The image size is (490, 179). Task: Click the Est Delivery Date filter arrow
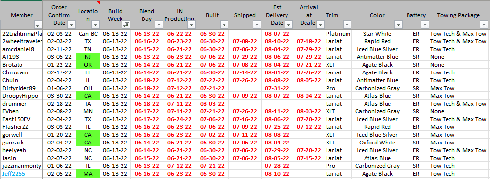pos(289,25)
